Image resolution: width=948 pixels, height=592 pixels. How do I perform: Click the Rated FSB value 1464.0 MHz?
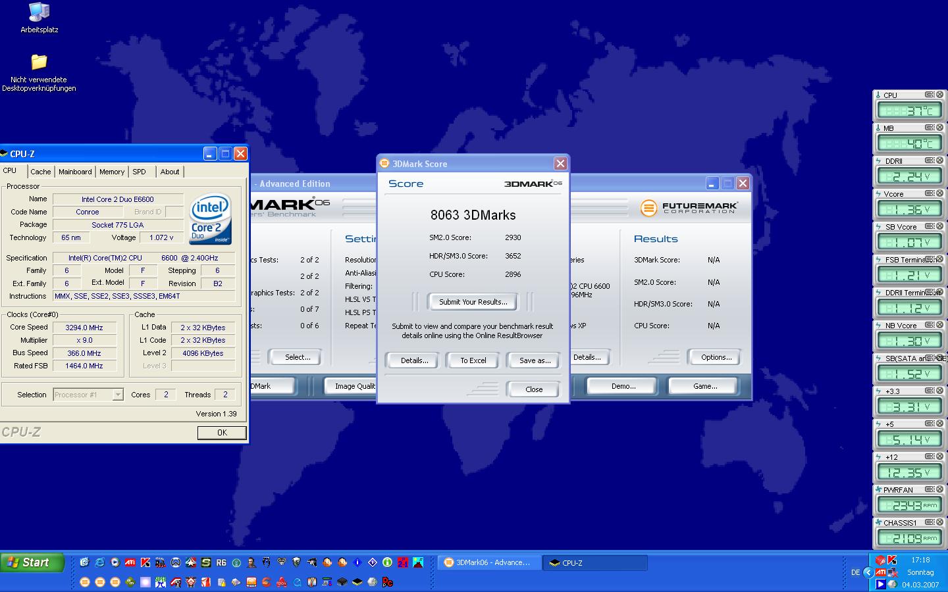tap(84, 366)
